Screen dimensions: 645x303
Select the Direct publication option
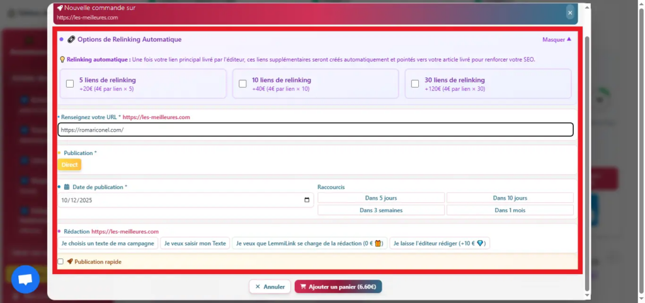pos(69,164)
